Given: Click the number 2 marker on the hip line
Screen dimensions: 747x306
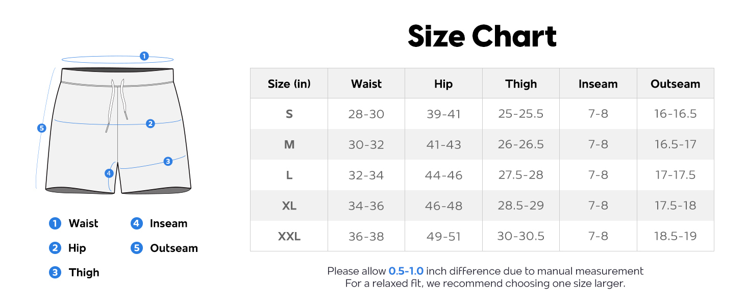Looking at the screenshot, I should [150, 123].
